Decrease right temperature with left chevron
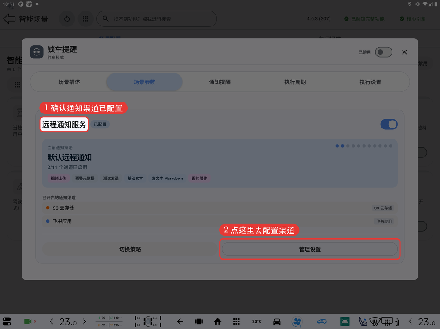 tap(410, 322)
